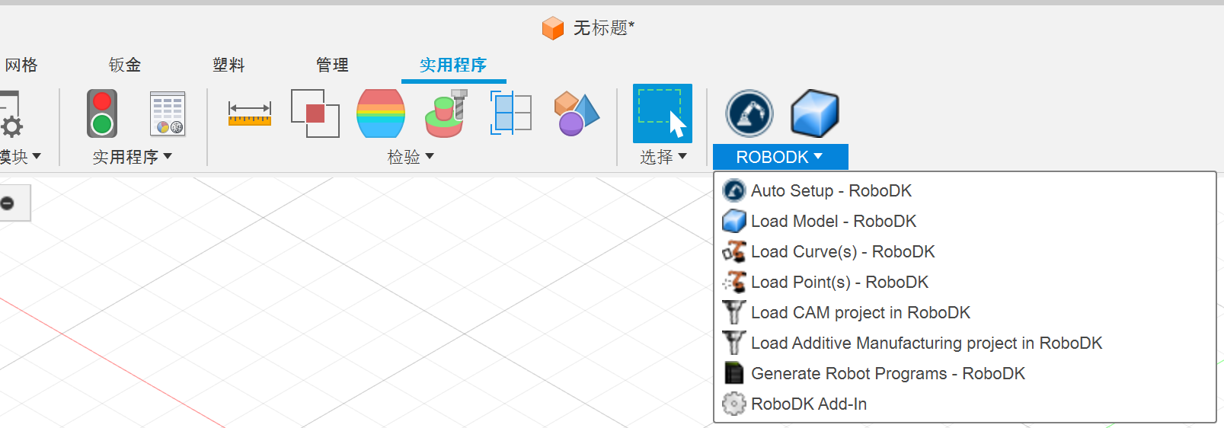Select the Section Analysis tool icon
This screenshot has width=1224, height=428.
coord(511,113)
